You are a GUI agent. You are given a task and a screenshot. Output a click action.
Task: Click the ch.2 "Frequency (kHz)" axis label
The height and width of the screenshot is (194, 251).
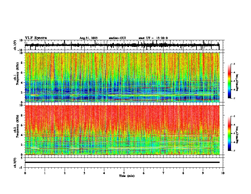(x=17, y=126)
